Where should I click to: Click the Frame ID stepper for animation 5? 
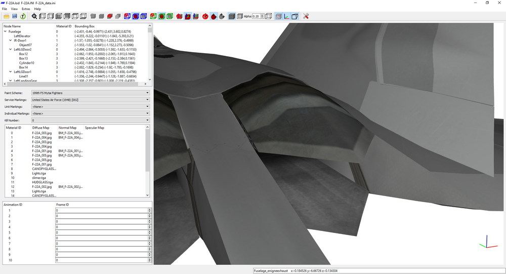(x=149, y=232)
